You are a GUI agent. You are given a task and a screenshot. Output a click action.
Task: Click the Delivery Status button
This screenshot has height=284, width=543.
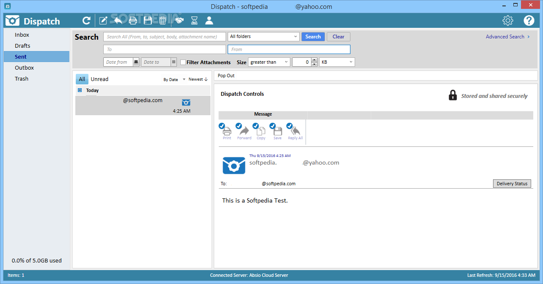pyautogui.click(x=512, y=184)
